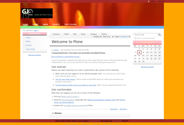The image size is (184, 125).
Task: Click the documentation link
Action: 68,100
